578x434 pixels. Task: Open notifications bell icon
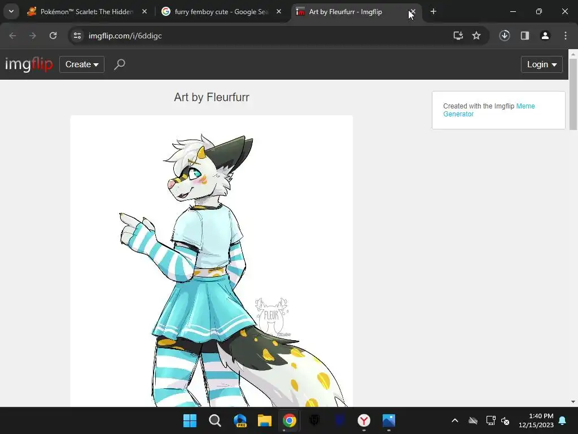tap(563, 420)
